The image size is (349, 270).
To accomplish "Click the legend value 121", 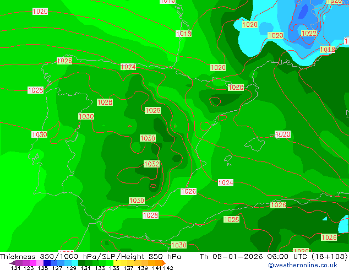I will (15, 268).
